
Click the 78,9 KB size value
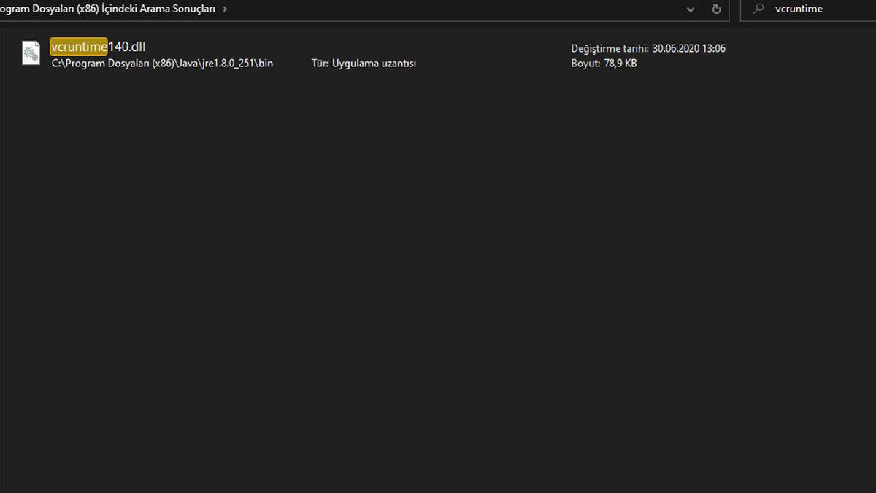[x=620, y=64]
